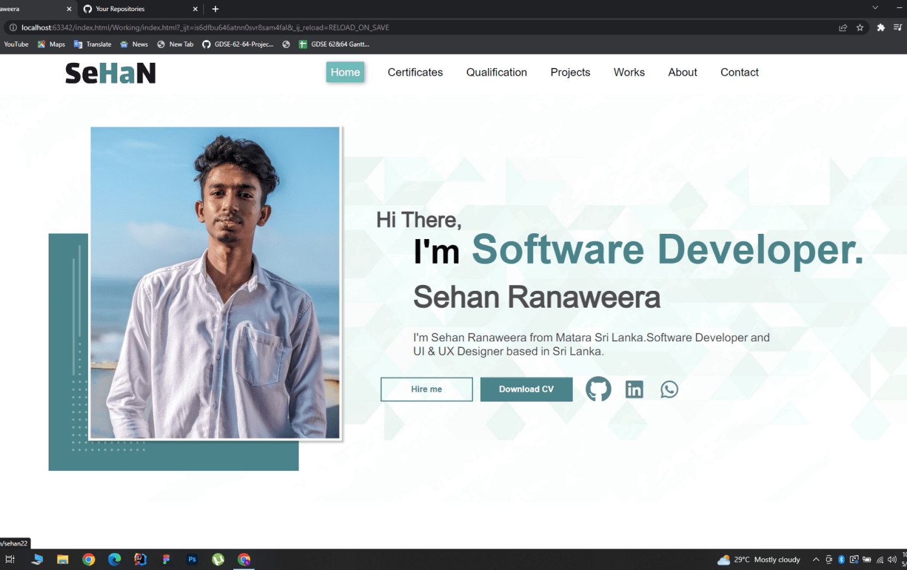Click the Download CV button
Image resolution: width=907 pixels, height=570 pixels.
click(x=526, y=389)
